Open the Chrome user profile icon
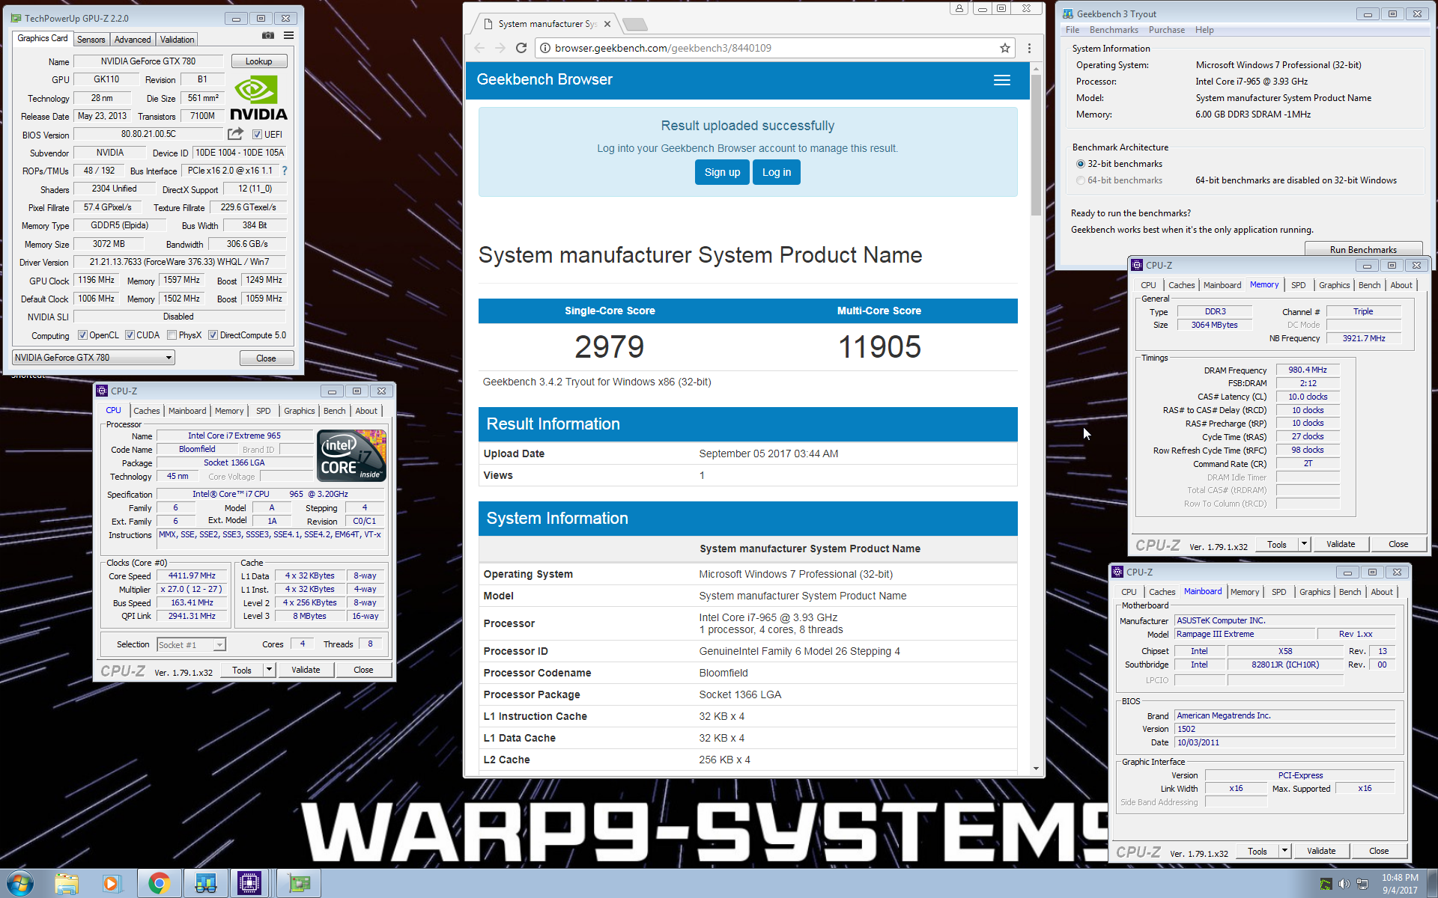The image size is (1438, 898). [959, 8]
